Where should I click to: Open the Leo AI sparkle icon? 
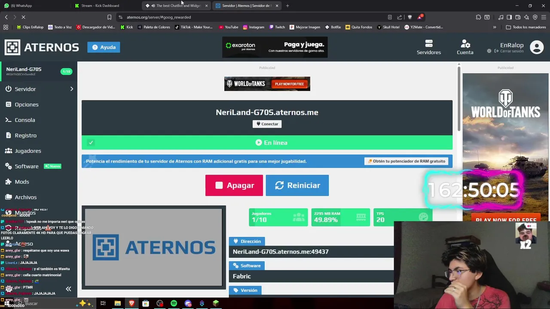point(526,17)
